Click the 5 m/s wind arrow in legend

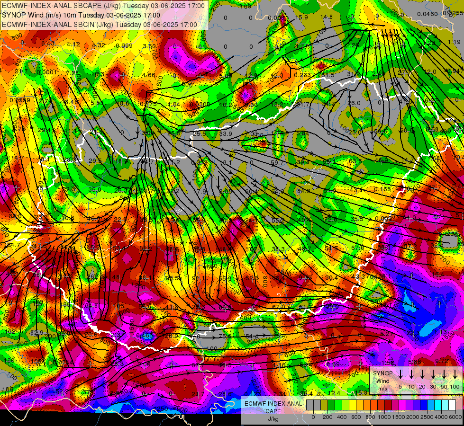[x=400, y=374]
